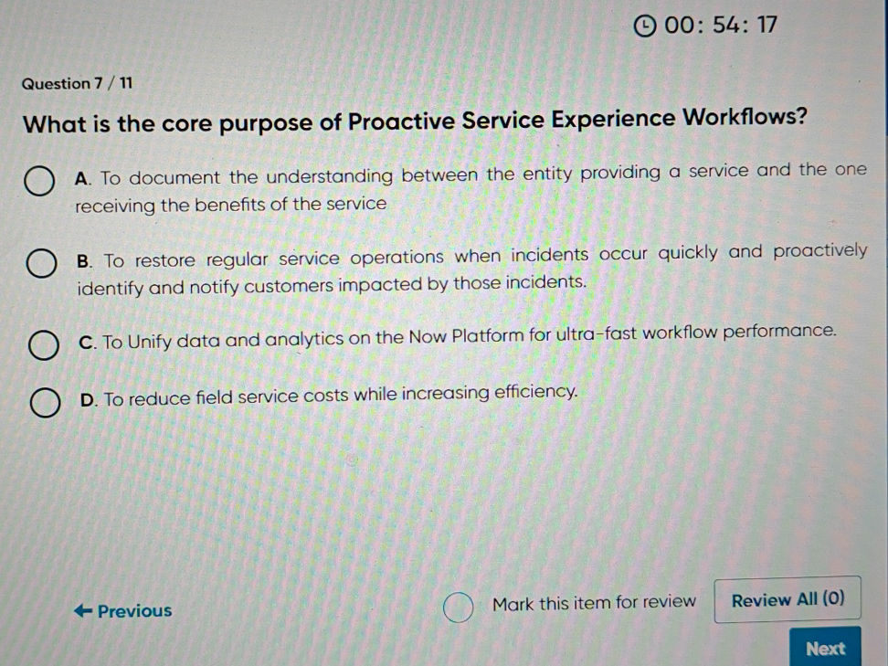Go to the Previous question
888x666 pixels.
click(124, 610)
